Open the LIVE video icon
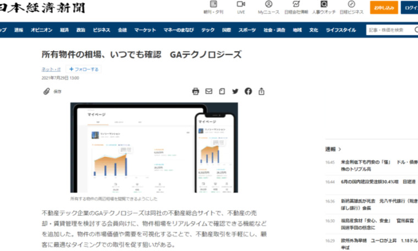Image resolution: width=418 pixels, height=251 pixels. [x=241, y=7]
